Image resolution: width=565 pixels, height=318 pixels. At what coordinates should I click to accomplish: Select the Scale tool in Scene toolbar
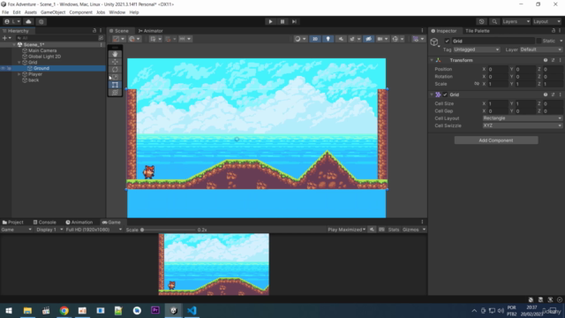115,77
